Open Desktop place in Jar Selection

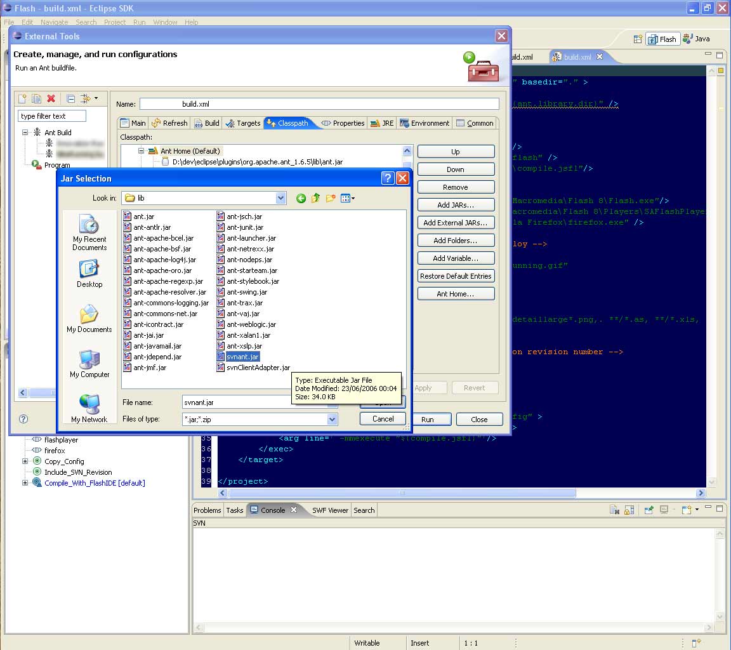[x=89, y=274]
